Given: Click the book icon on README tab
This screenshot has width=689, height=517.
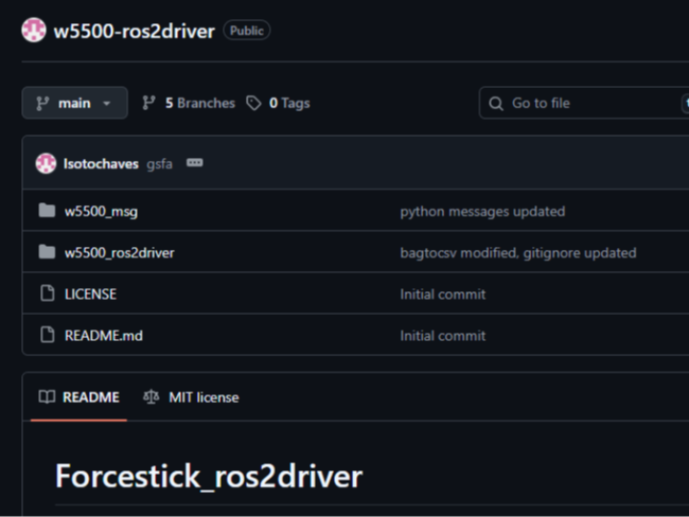Looking at the screenshot, I should coord(47,397).
